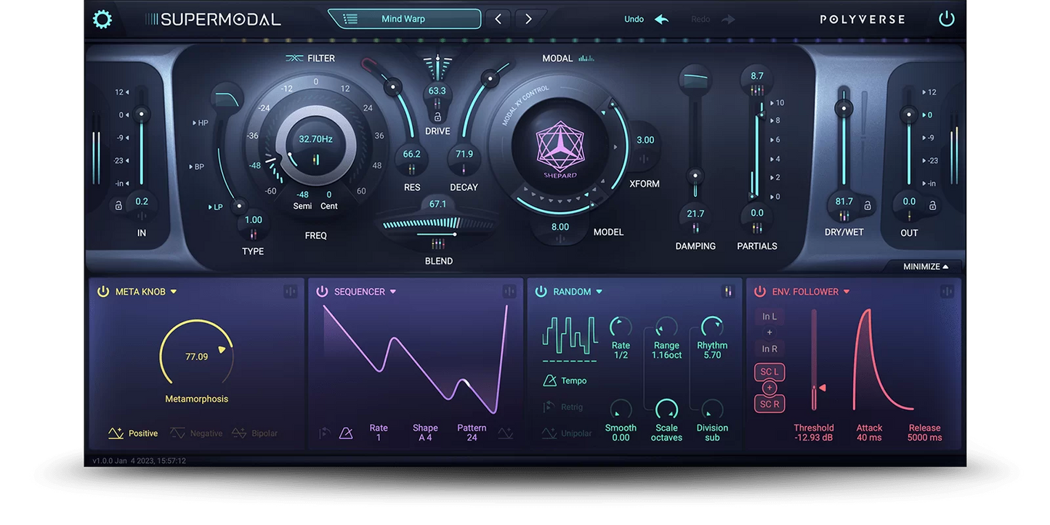Toggle the Env. Follower power button
Image resolution: width=1050 pixels, height=525 pixels.
click(759, 291)
